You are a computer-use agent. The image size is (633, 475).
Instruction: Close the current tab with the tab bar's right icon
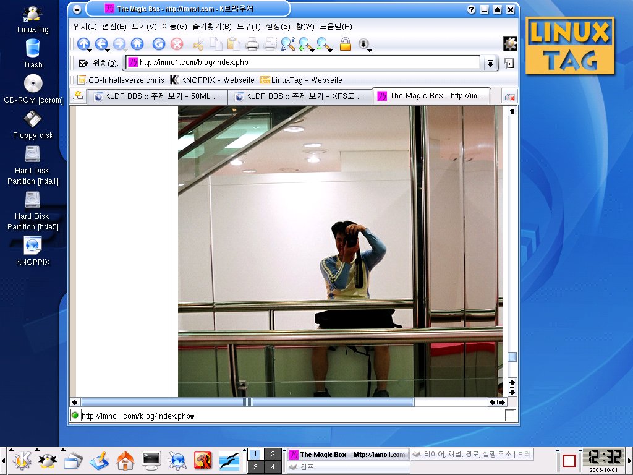509,97
